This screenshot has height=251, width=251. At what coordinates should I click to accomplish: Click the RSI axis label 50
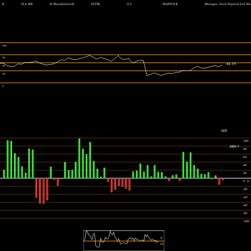tap(4, 66)
